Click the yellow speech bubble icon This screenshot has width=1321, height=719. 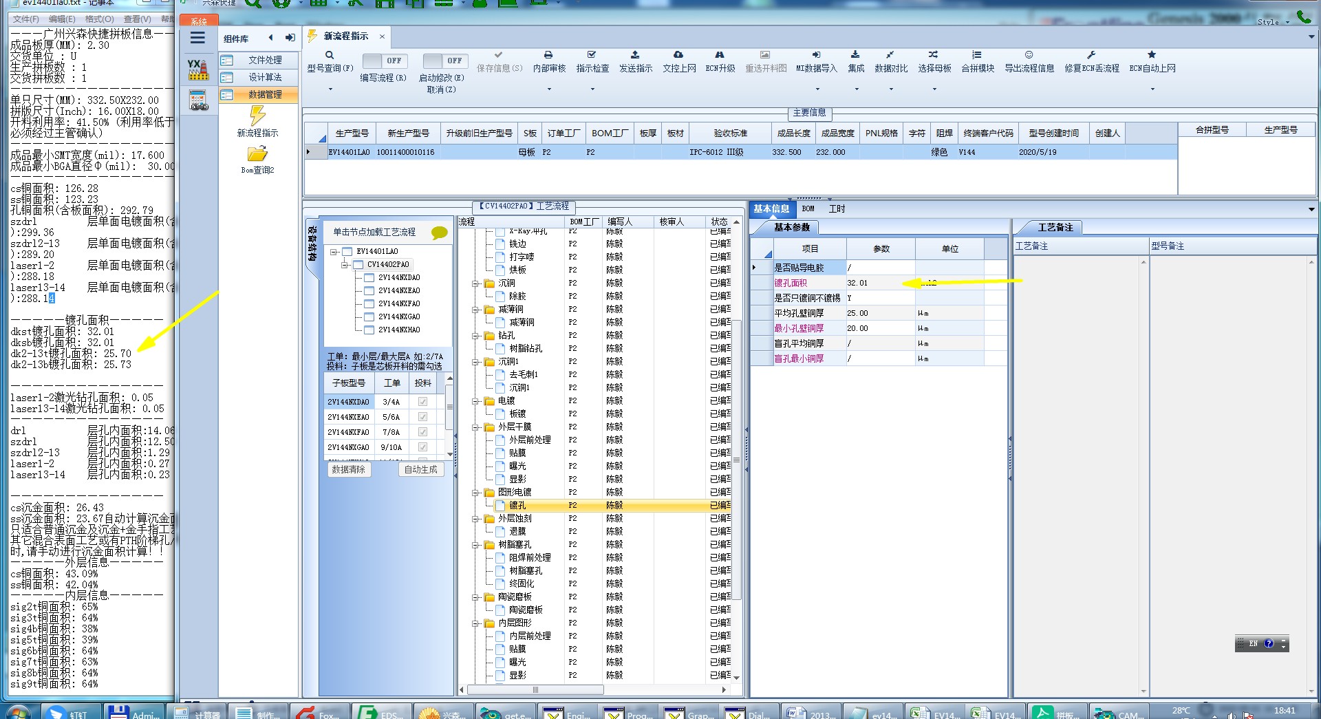(439, 233)
